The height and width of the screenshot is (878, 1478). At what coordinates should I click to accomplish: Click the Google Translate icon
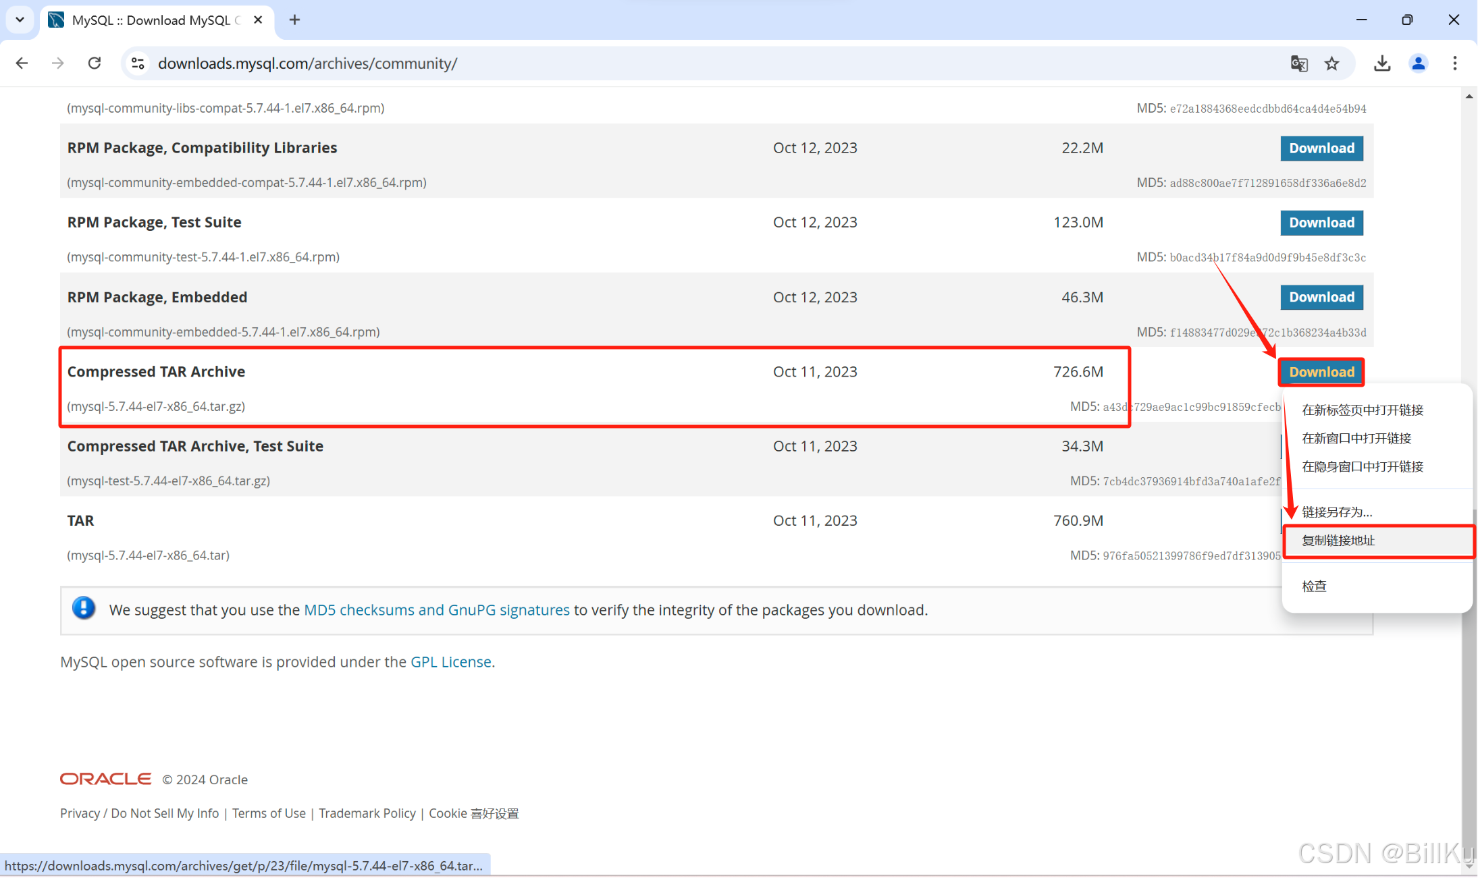tap(1299, 63)
